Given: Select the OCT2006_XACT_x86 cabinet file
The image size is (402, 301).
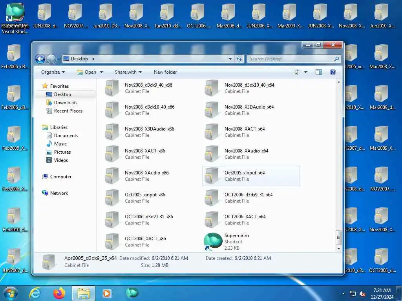Looking at the screenshot, I should coord(151,242).
